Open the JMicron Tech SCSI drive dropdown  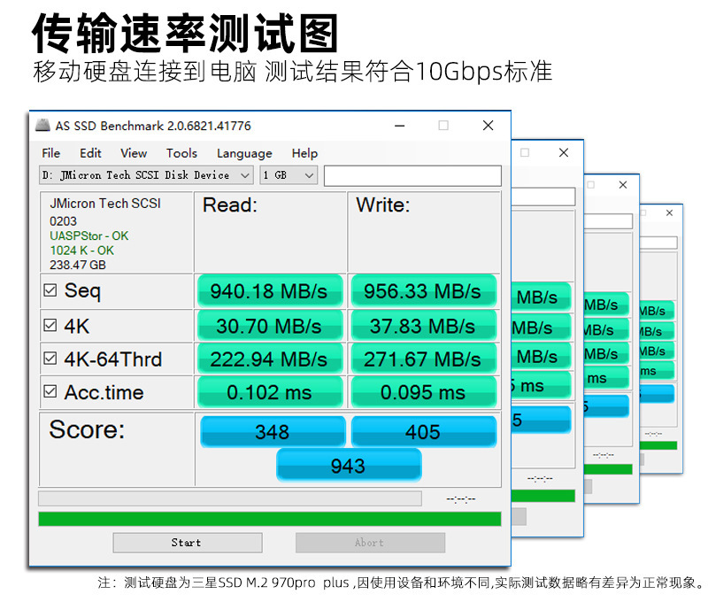[x=146, y=175]
